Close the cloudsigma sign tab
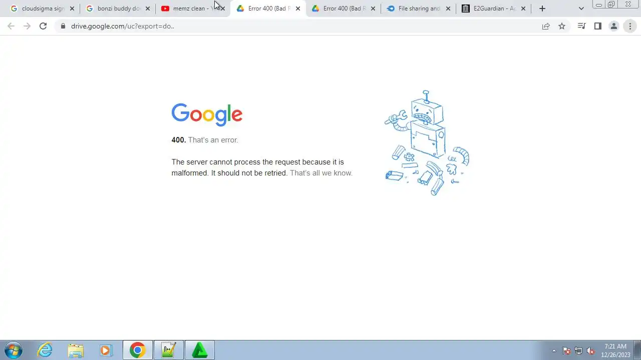Image resolution: width=641 pixels, height=360 pixels. [72, 8]
